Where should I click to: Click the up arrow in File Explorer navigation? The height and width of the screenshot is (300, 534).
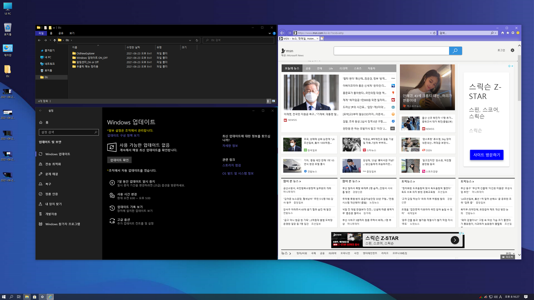tap(55, 40)
